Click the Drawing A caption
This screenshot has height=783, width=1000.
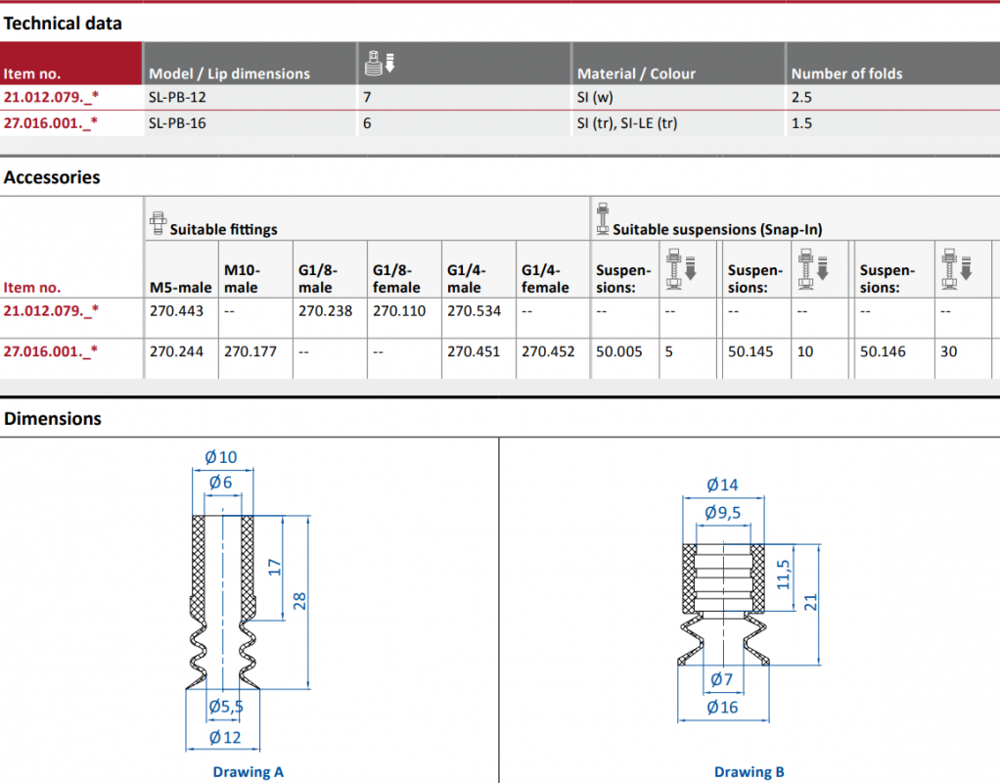pyautogui.click(x=249, y=771)
